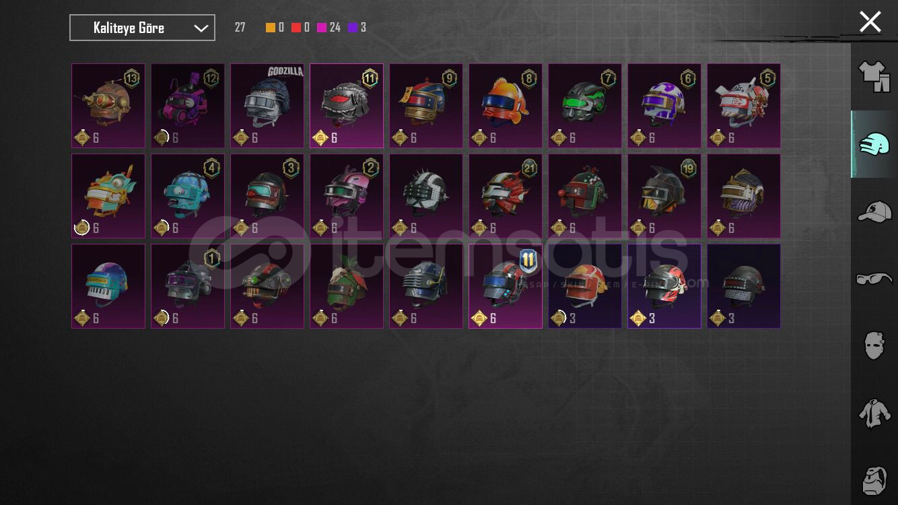Choose the green visor helmet badge 7
898x505 pixels.
pos(585,106)
